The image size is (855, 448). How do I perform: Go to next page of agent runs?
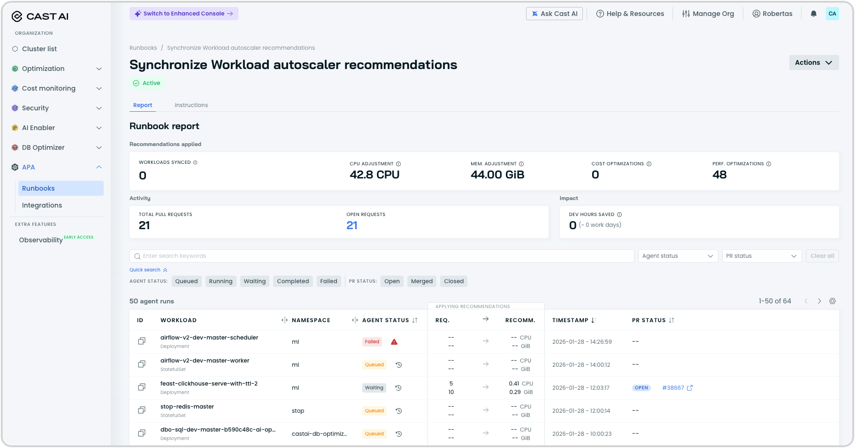819,301
